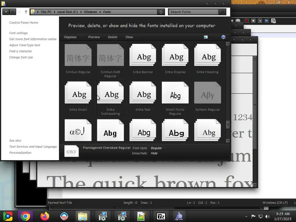Click Normal text file in status bar
This screenshot has height=222, width=296.
pyautogui.click(x=60, y=203)
